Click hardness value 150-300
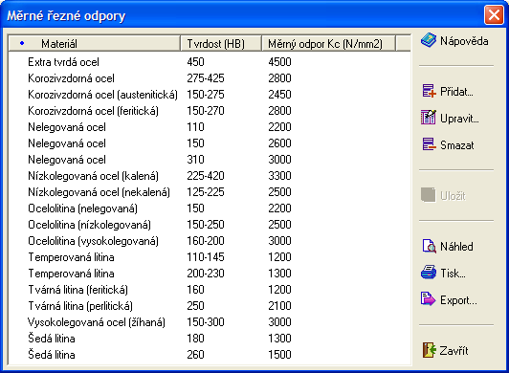The image size is (509, 373). pyautogui.click(x=206, y=322)
